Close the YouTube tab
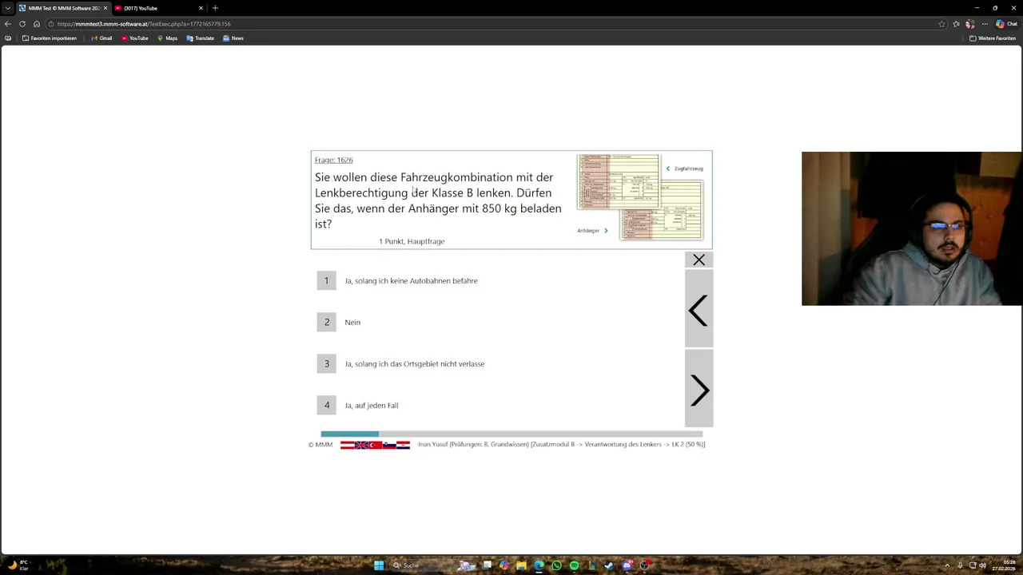This screenshot has width=1023, height=575. [201, 8]
